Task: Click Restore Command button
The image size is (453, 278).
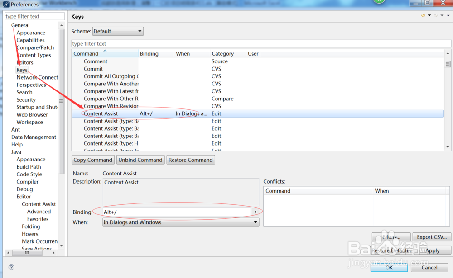Action: tap(190, 160)
